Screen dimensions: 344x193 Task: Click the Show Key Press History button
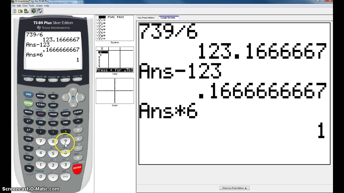click(x=234, y=188)
